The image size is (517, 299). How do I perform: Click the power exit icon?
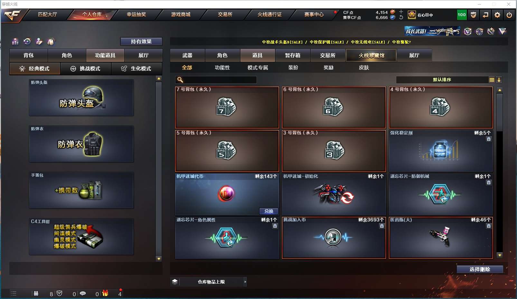coord(509,15)
